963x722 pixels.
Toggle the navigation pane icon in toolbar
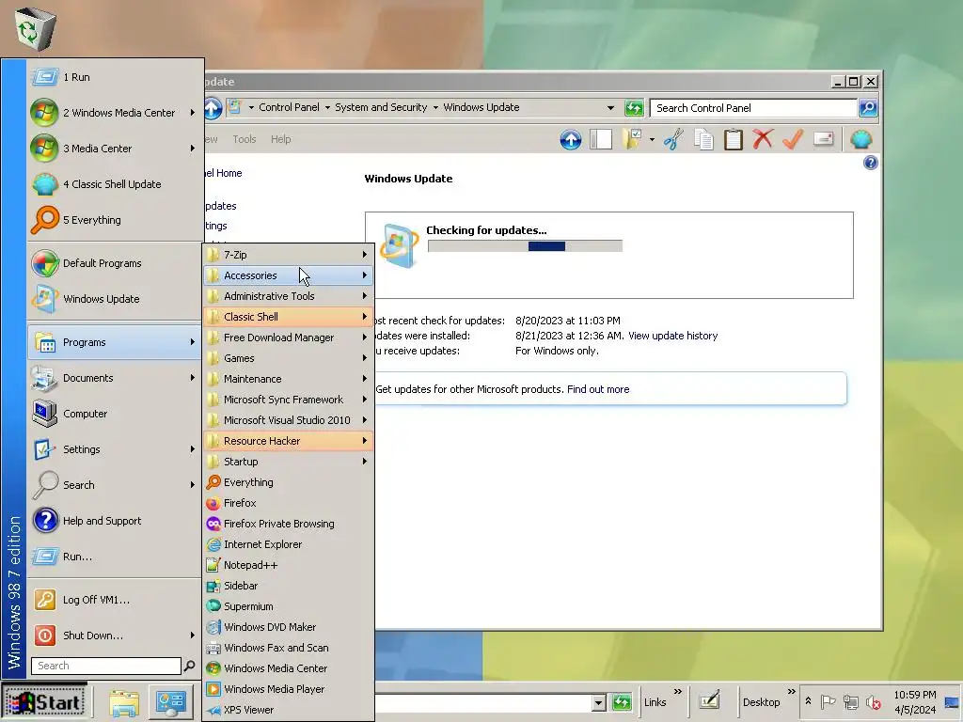601,139
